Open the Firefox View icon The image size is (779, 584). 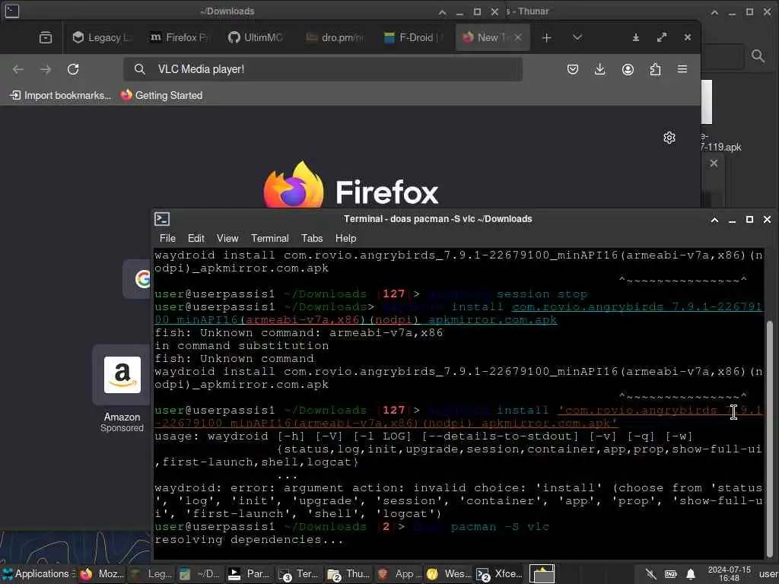46,37
